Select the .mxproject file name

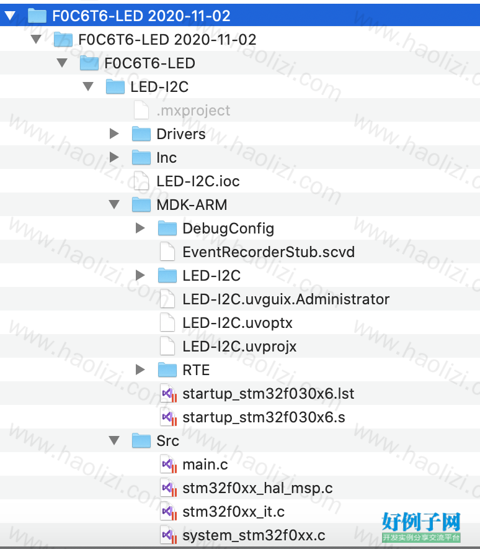(x=193, y=111)
